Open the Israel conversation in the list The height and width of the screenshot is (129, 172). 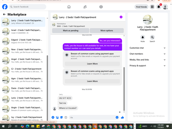[x=23, y=32]
